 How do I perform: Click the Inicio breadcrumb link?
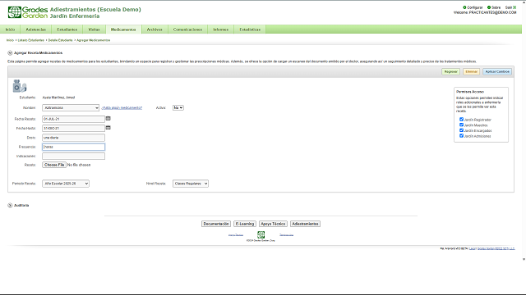click(10, 40)
